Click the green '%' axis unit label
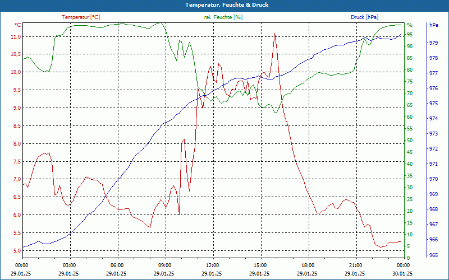 tap(410, 25)
